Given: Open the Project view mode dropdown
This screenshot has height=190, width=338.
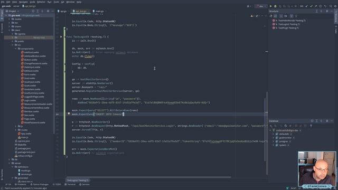Looking at the screenshot, I should point(12,11).
